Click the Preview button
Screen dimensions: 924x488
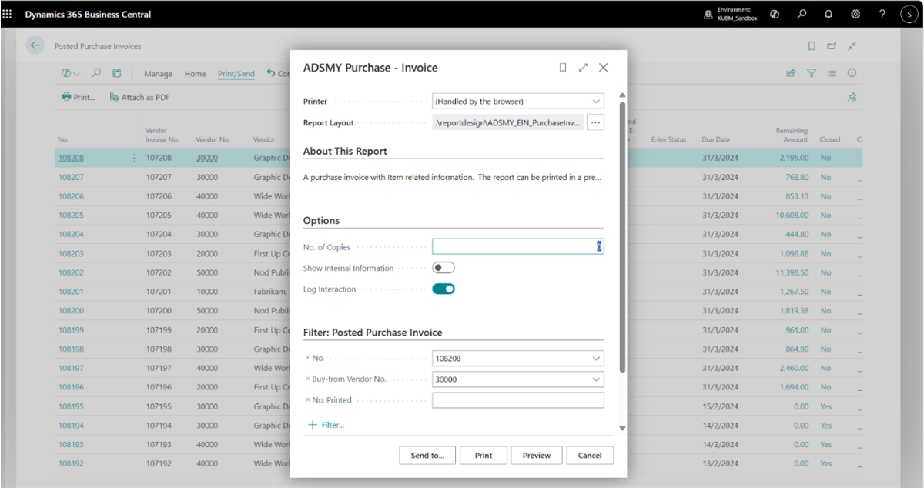pyautogui.click(x=537, y=455)
